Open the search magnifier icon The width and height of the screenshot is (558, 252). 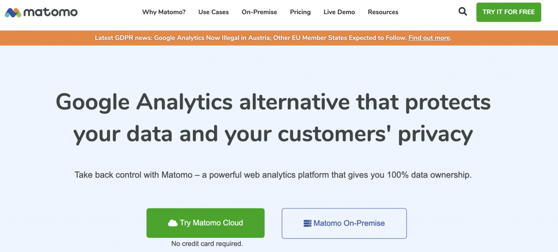click(463, 12)
